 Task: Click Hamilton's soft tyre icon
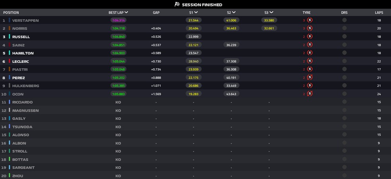310,53
